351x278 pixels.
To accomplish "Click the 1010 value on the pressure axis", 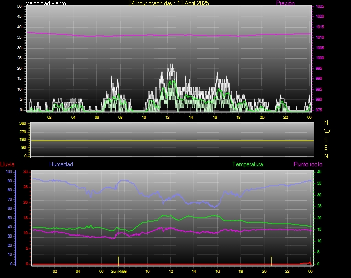I will coord(320,37).
